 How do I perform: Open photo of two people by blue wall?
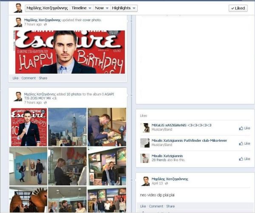point(28,166)
